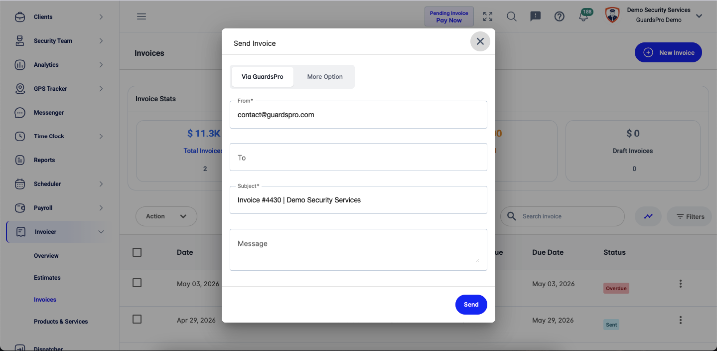717x351 pixels.
Task: Open Estimates under Invoicer
Action: tap(47, 278)
